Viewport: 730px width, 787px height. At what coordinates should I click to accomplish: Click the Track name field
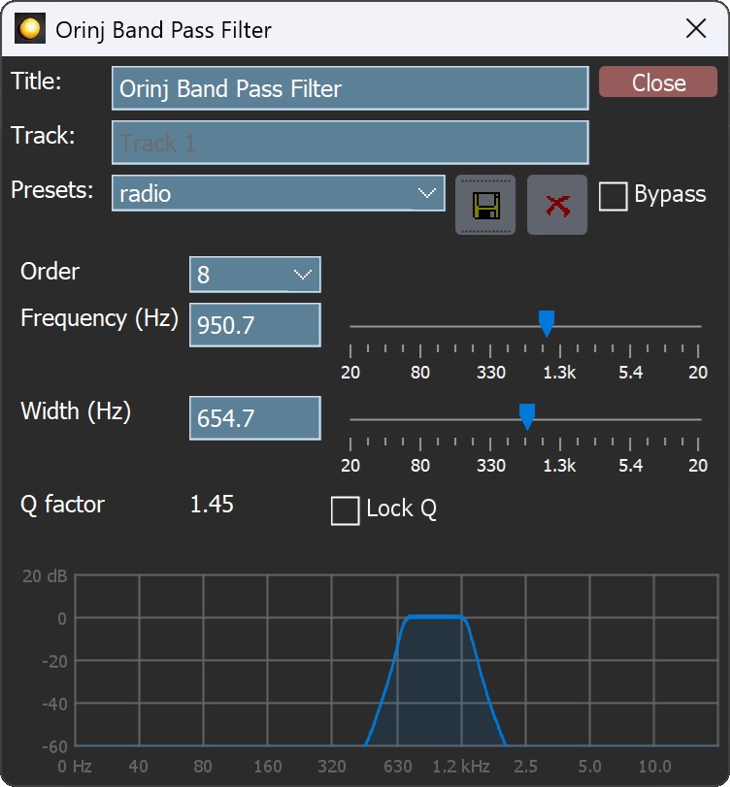pos(349,143)
